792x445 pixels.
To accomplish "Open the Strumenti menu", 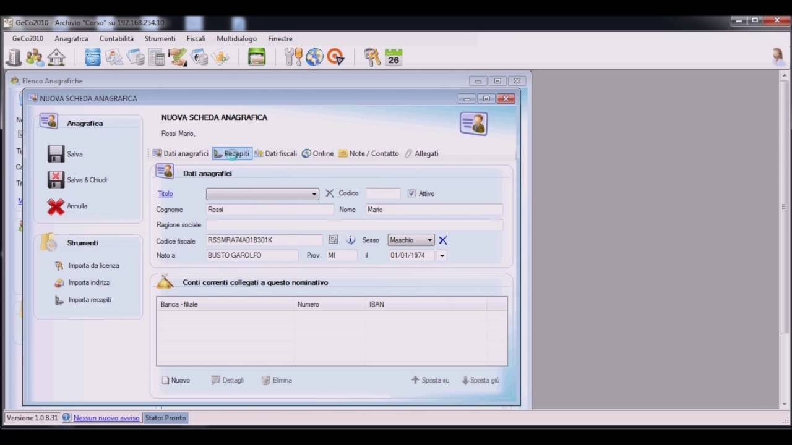I will point(160,38).
